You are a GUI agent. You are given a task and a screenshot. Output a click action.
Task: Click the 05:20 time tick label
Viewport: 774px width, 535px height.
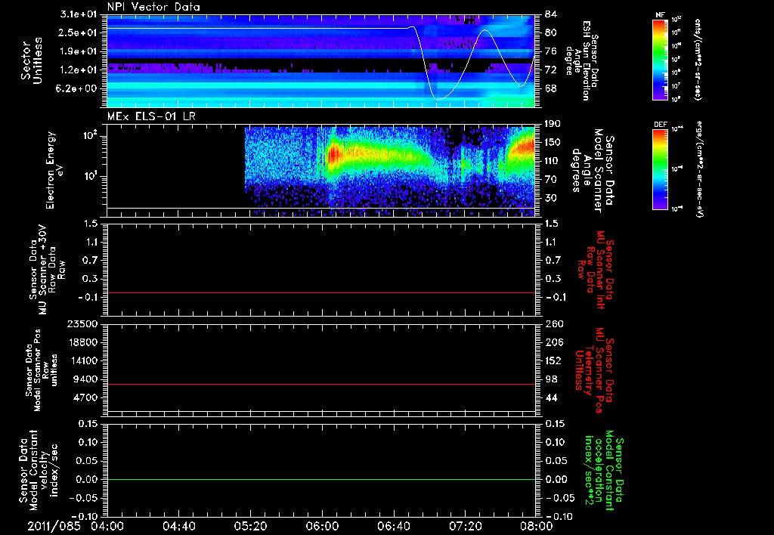coord(250,526)
